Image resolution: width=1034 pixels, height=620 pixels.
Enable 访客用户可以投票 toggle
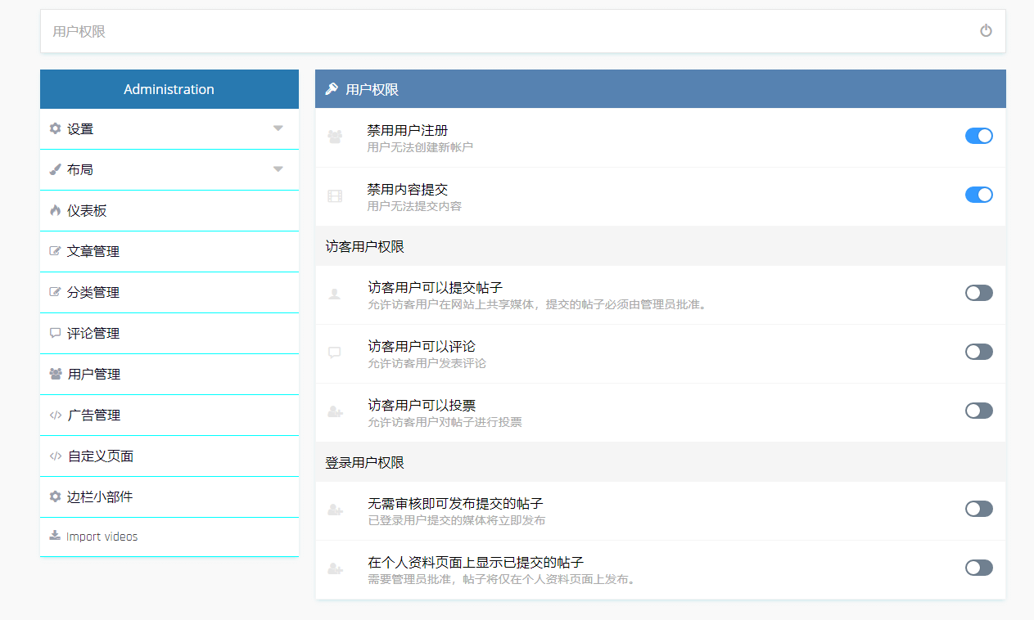tap(979, 411)
